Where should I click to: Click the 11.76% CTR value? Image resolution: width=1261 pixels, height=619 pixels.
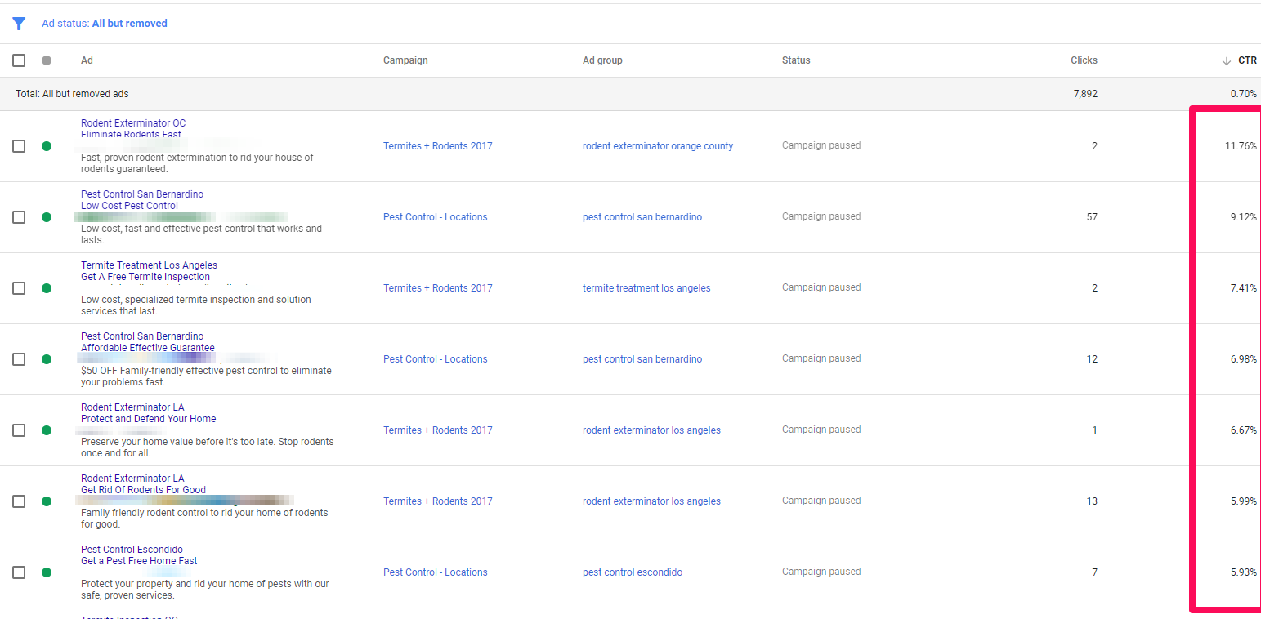[1240, 146]
